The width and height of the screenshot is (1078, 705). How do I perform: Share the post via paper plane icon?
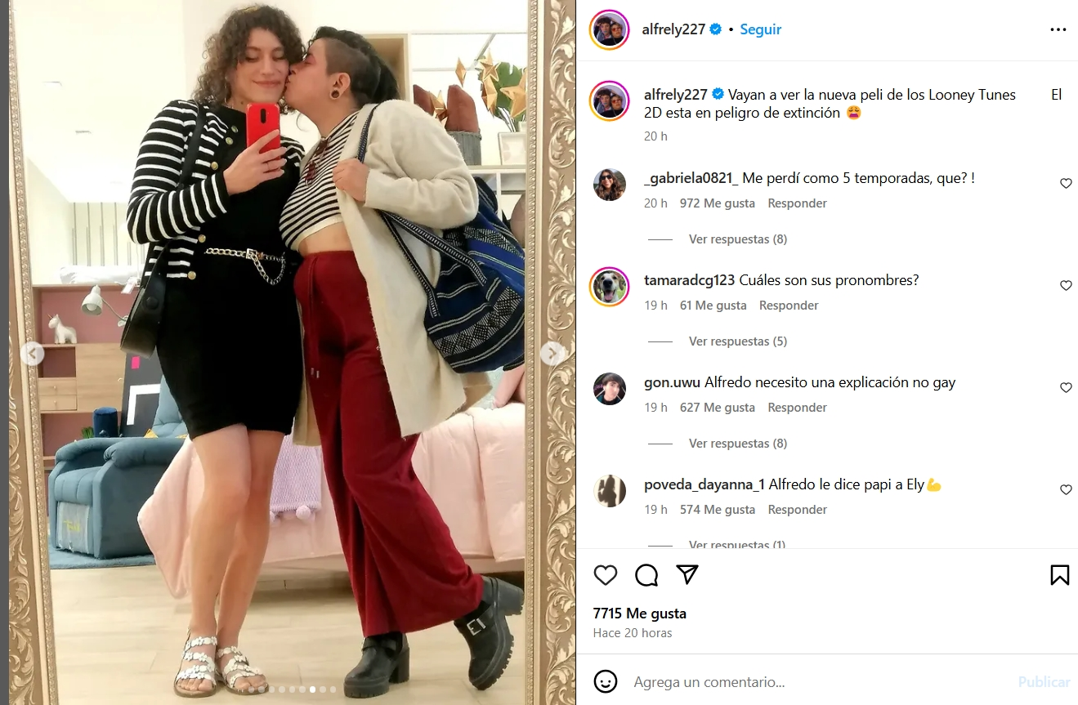pos(687,574)
